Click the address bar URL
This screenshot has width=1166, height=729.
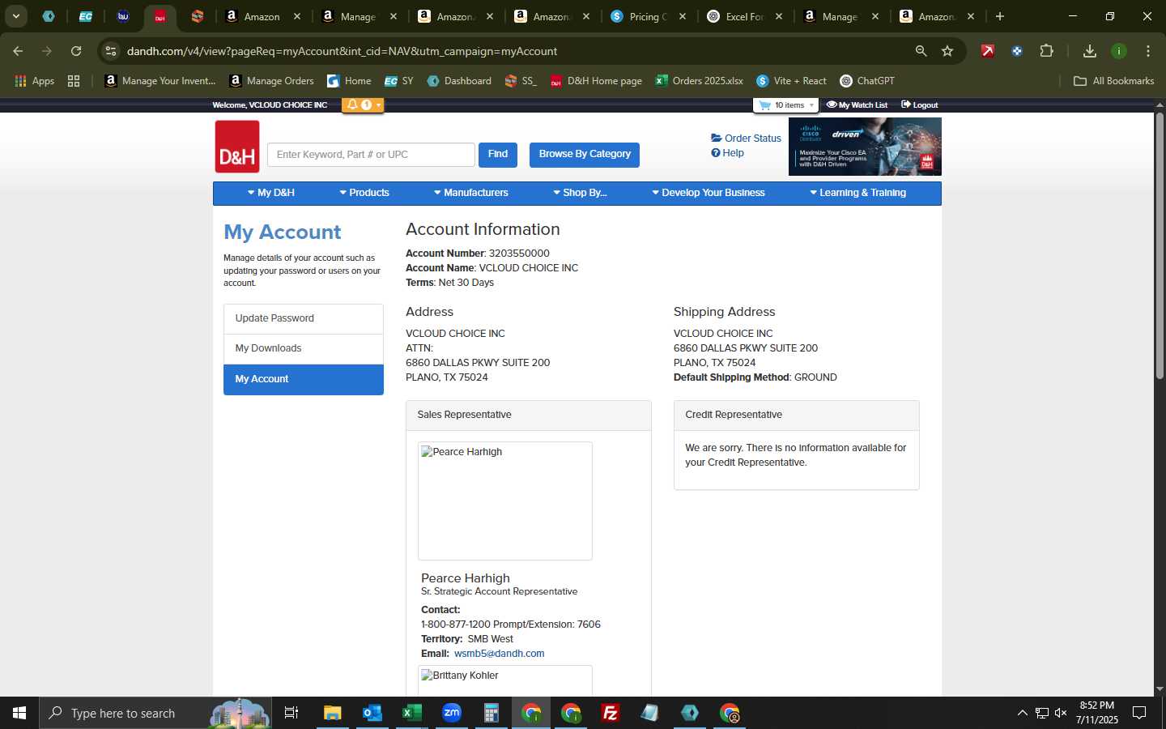[x=342, y=51]
